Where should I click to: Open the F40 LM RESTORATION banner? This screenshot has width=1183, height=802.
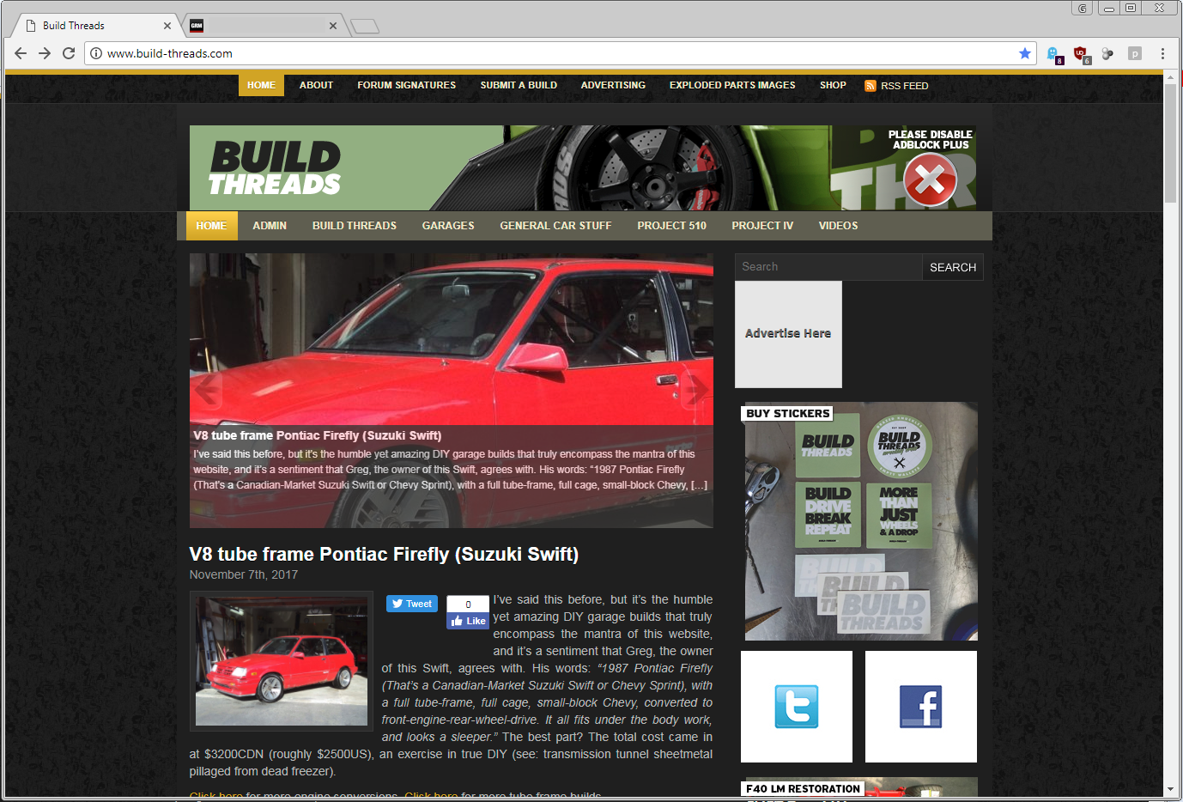coord(859,788)
